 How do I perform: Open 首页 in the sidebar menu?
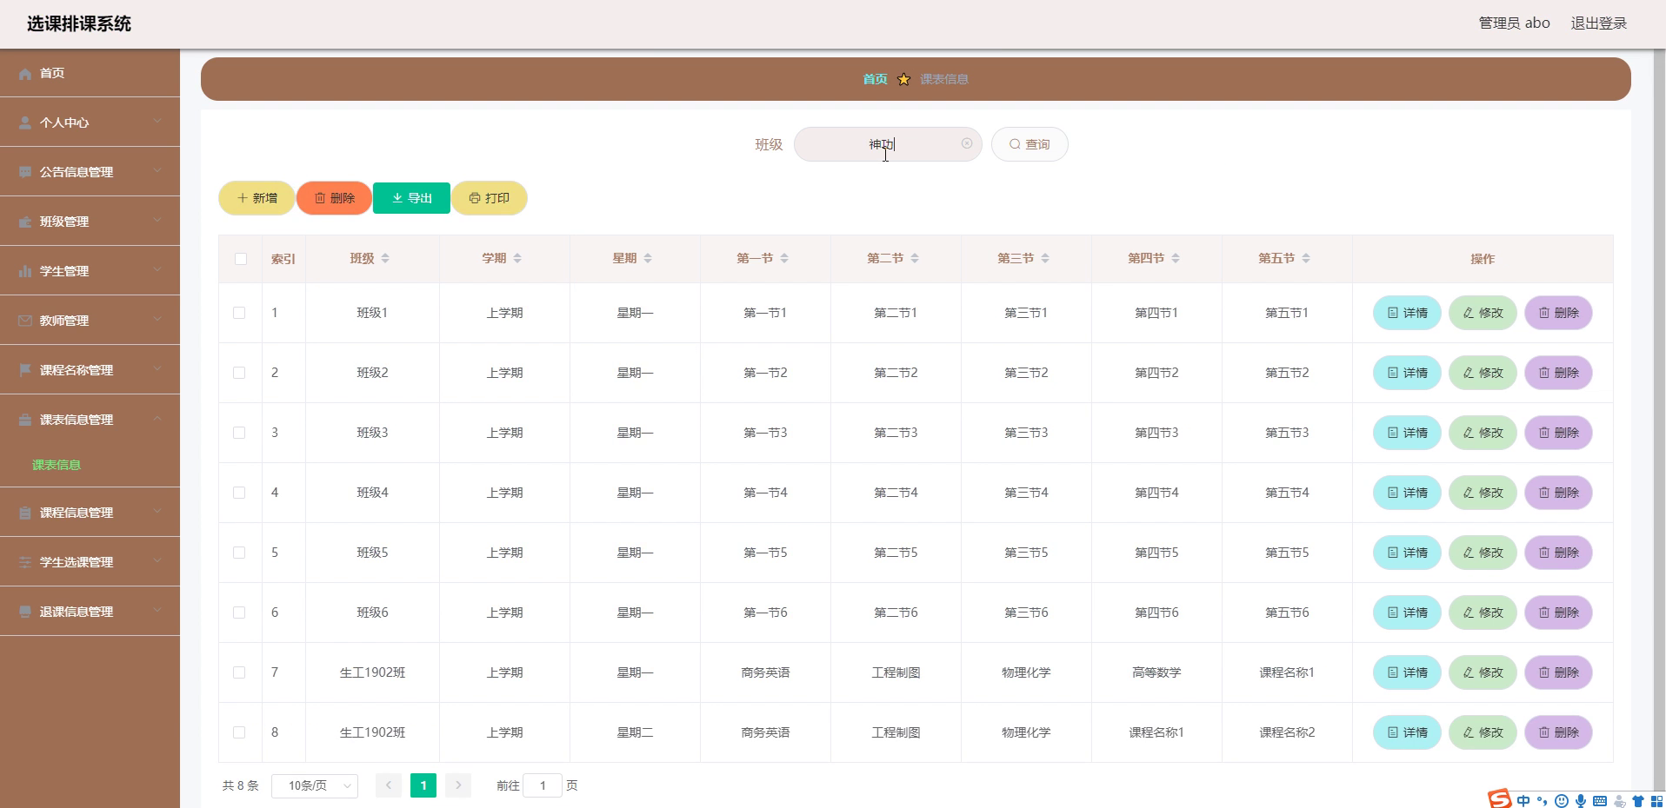90,73
